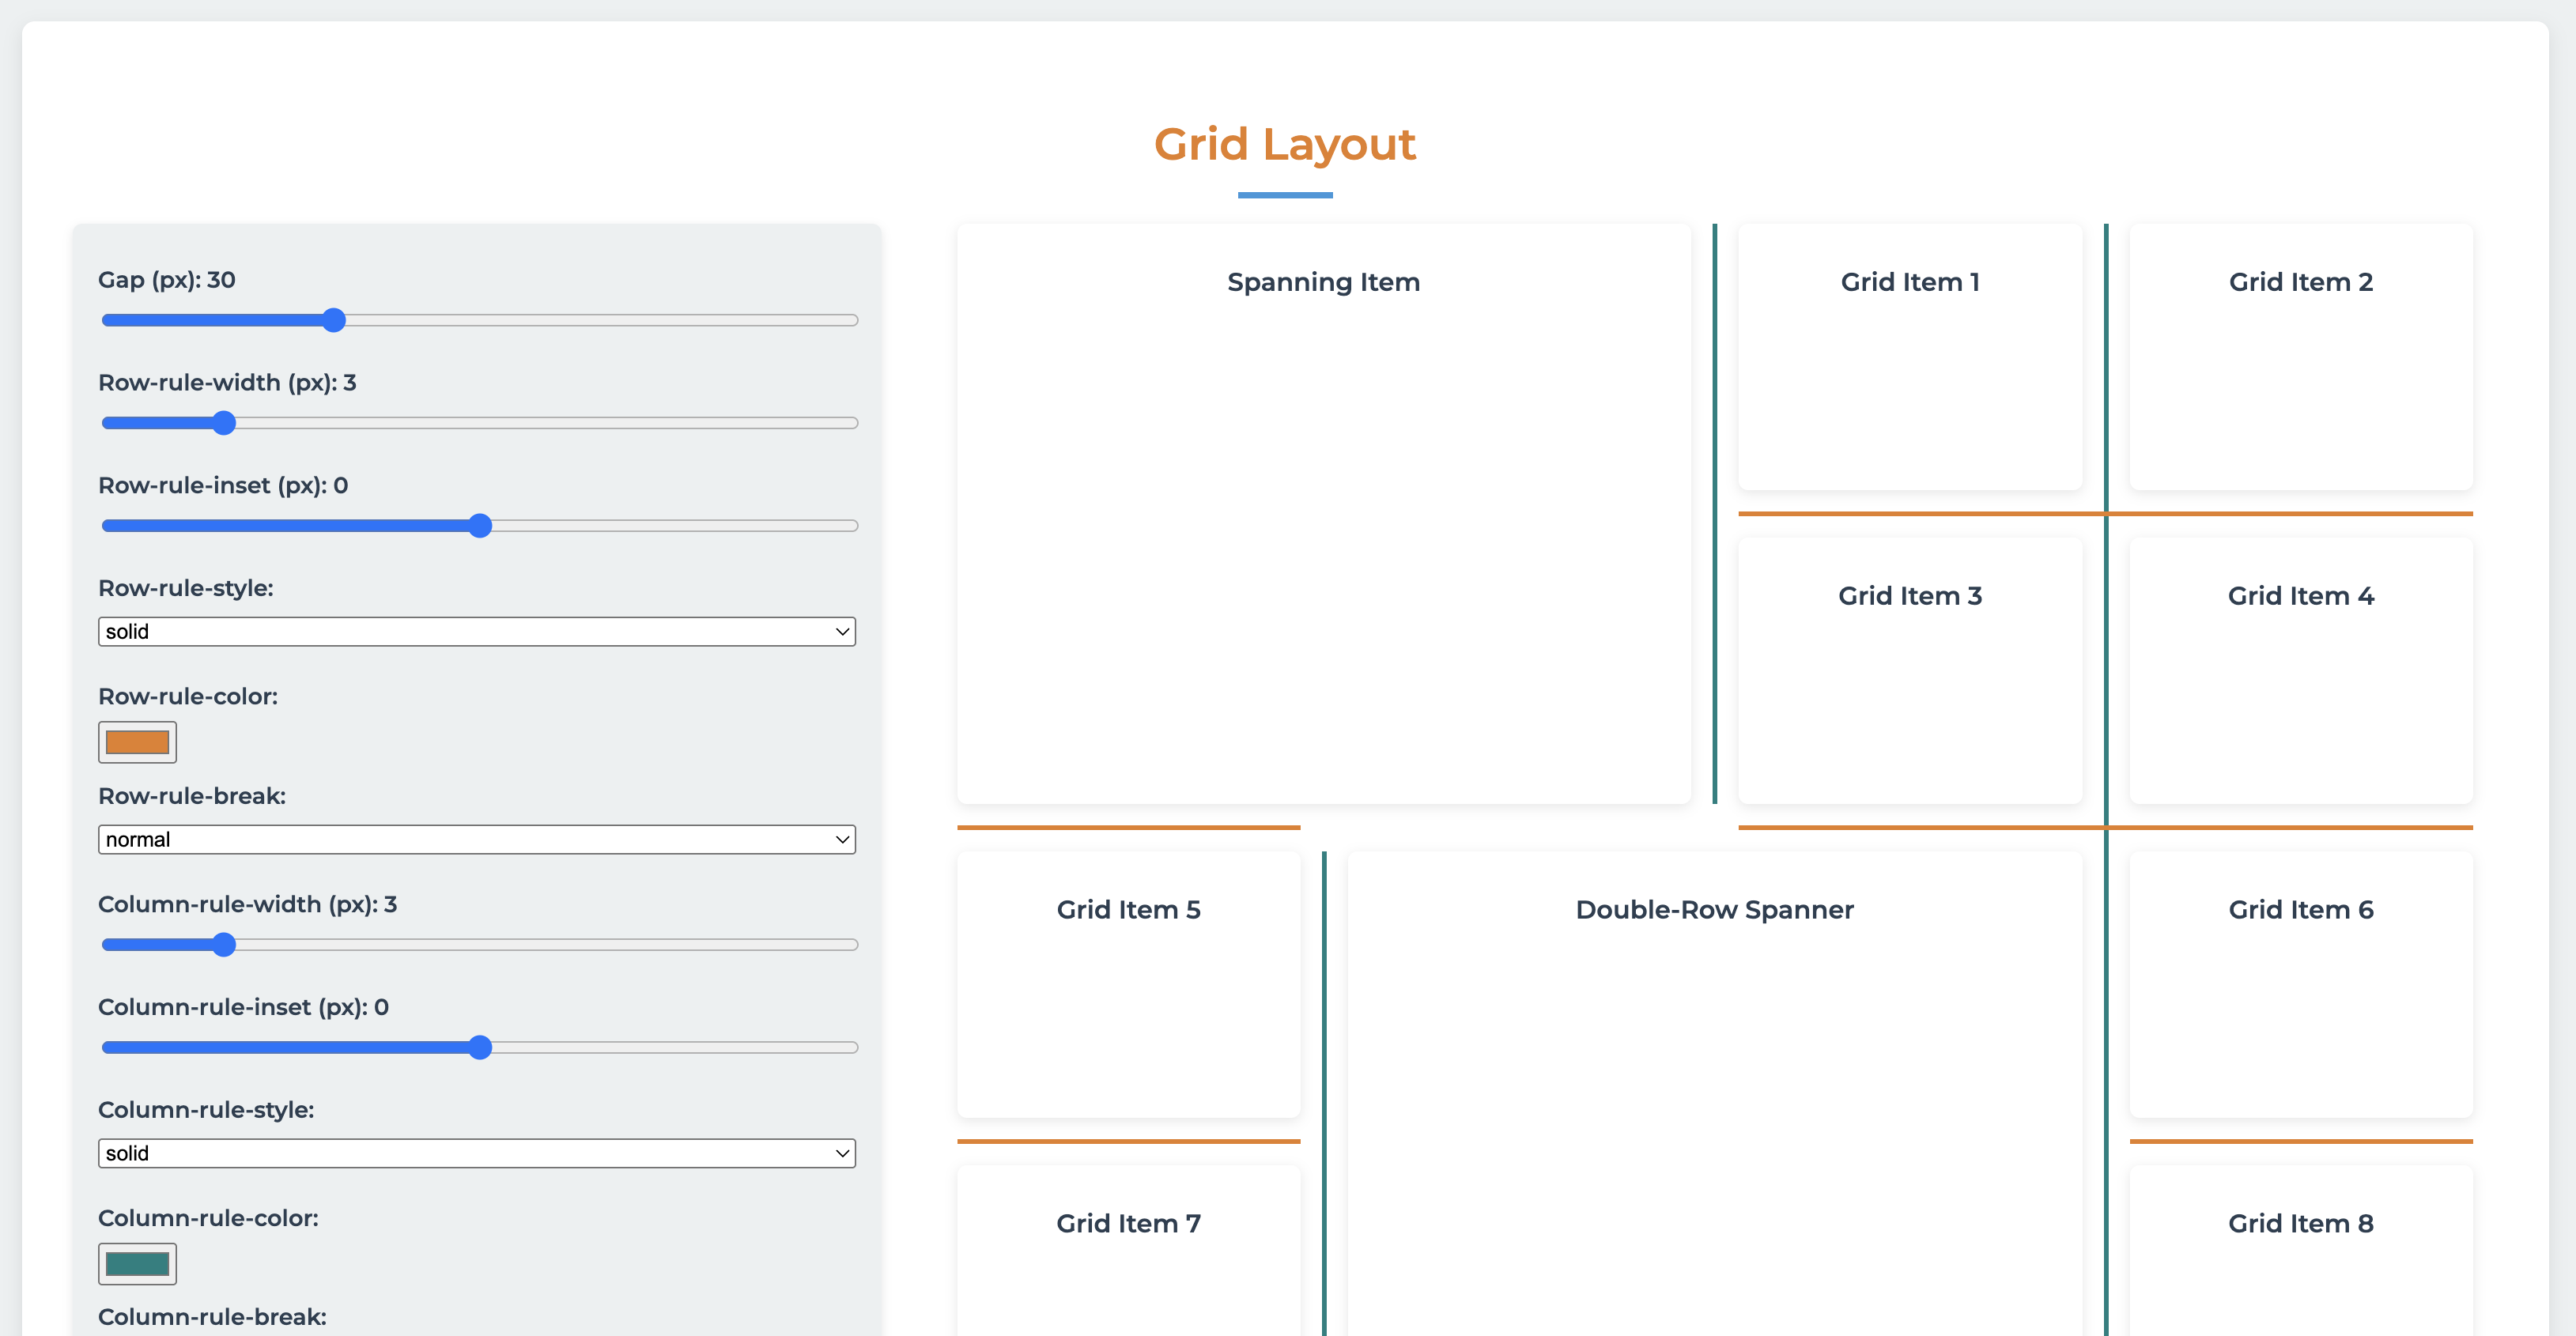The image size is (2576, 1336).
Task: Click the Grid Item 4 card
Action: (x=2301, y=671)
